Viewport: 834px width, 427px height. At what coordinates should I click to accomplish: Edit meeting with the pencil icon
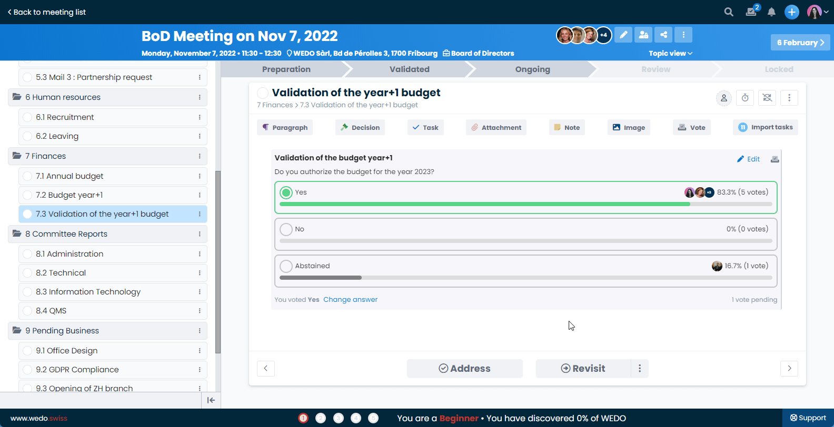pos(623,35)
